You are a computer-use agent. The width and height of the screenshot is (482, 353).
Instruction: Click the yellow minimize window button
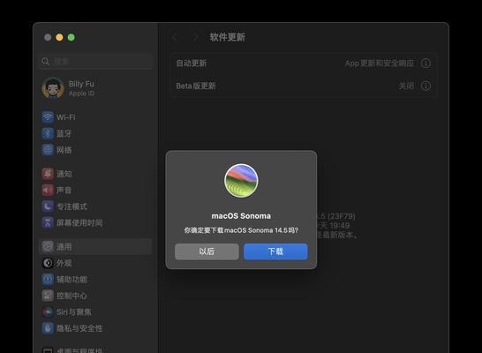point(59,37)
